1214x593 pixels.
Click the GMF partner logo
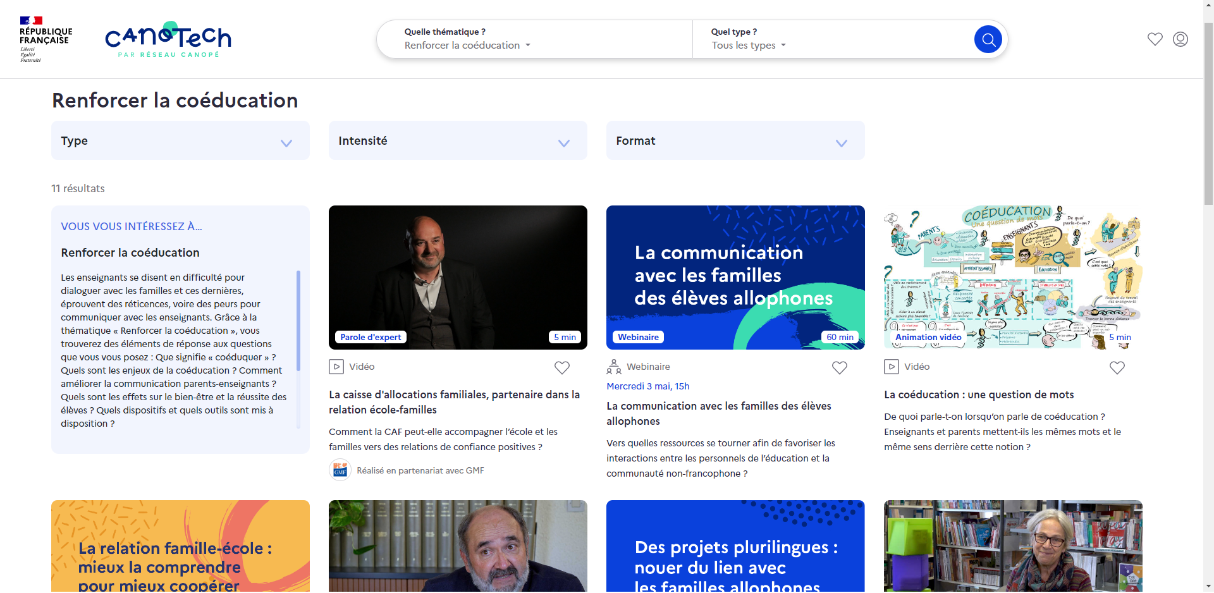click(x=340, y=470)
